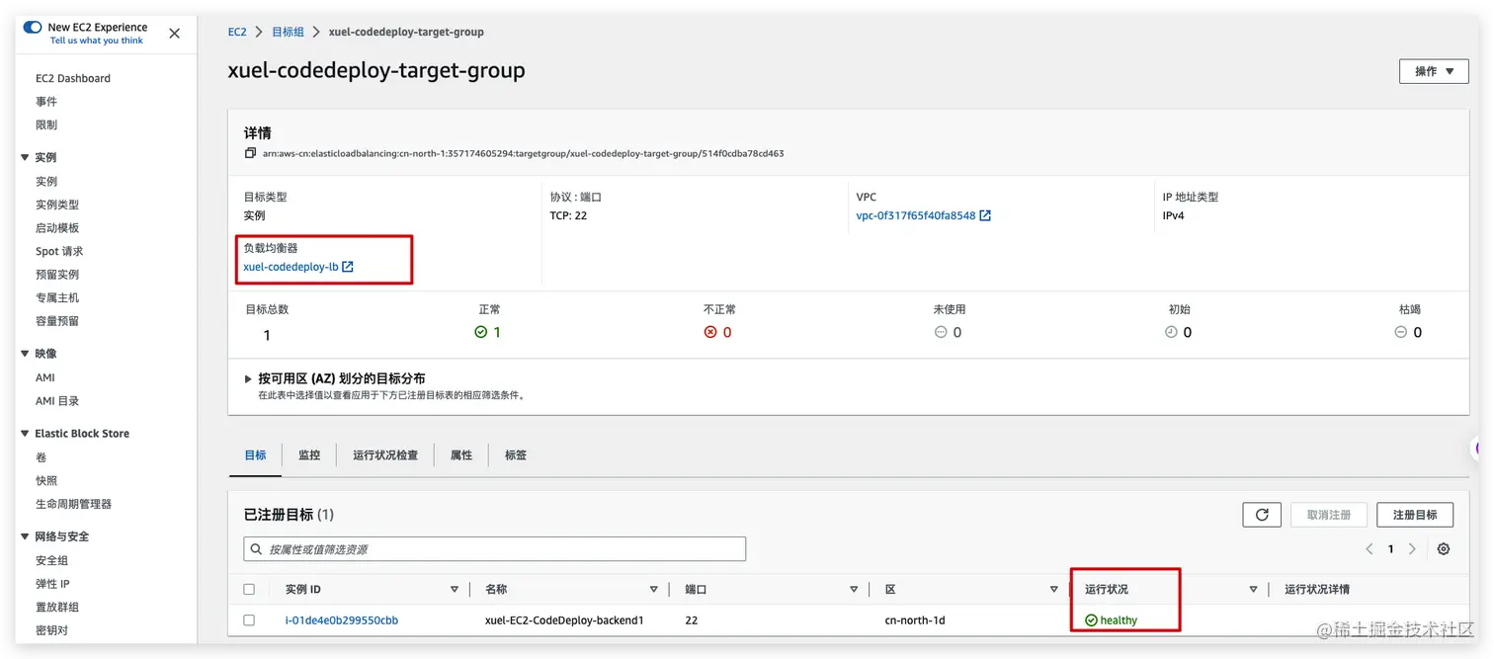Viewport: 1494px width, 659px height.
Task: Open the vpc-0f317f65f40fa8548 link
Action: [x=916, y=215]
